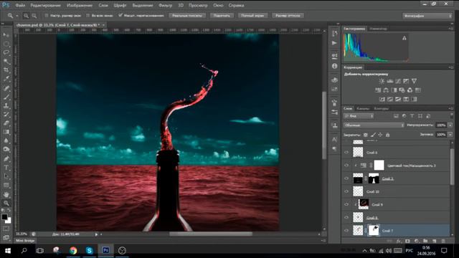The image size is (459, 258).
Task: Add a Curves adjustment layer
Action: click(x=398, y=81)
